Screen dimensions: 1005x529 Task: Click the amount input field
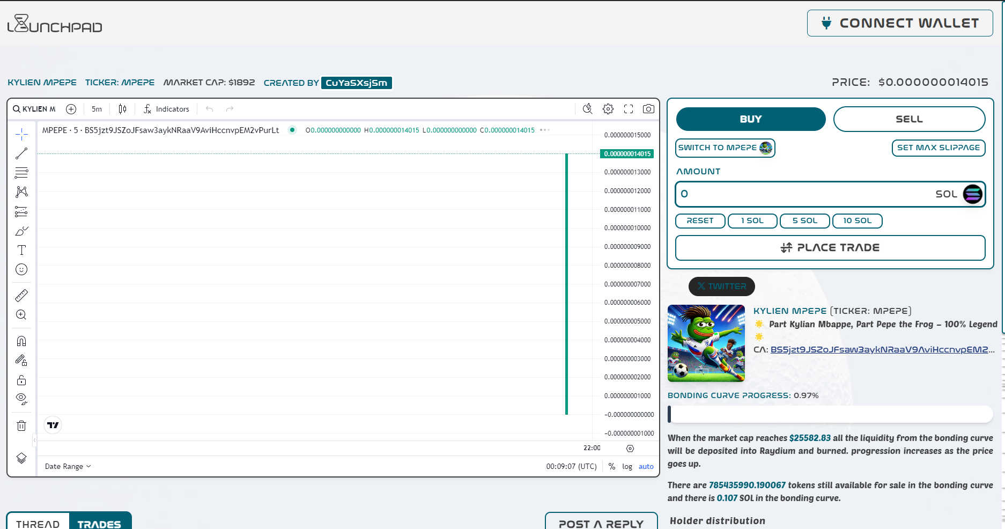[x=830, y=194]
